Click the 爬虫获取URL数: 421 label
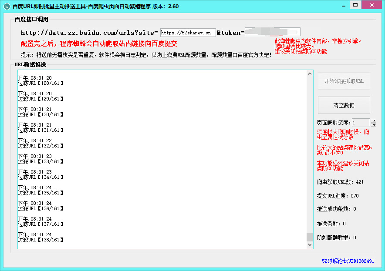Viewport: 385px width, 271px height. coord(340,182)
